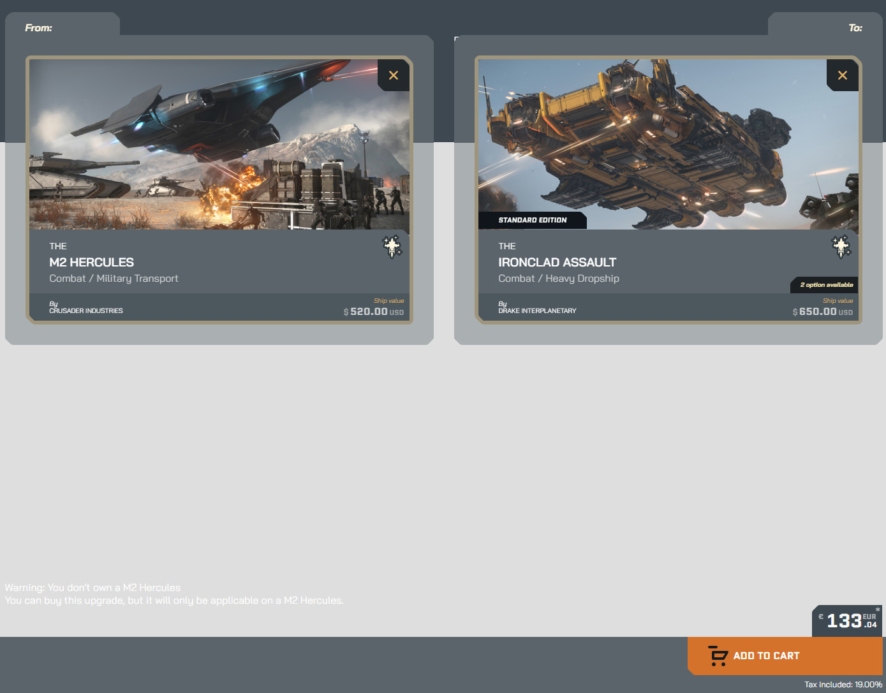This screenshot has width=886, height=693.
Task: Expand the "2 option available" badge
Action: pos(825,285)
